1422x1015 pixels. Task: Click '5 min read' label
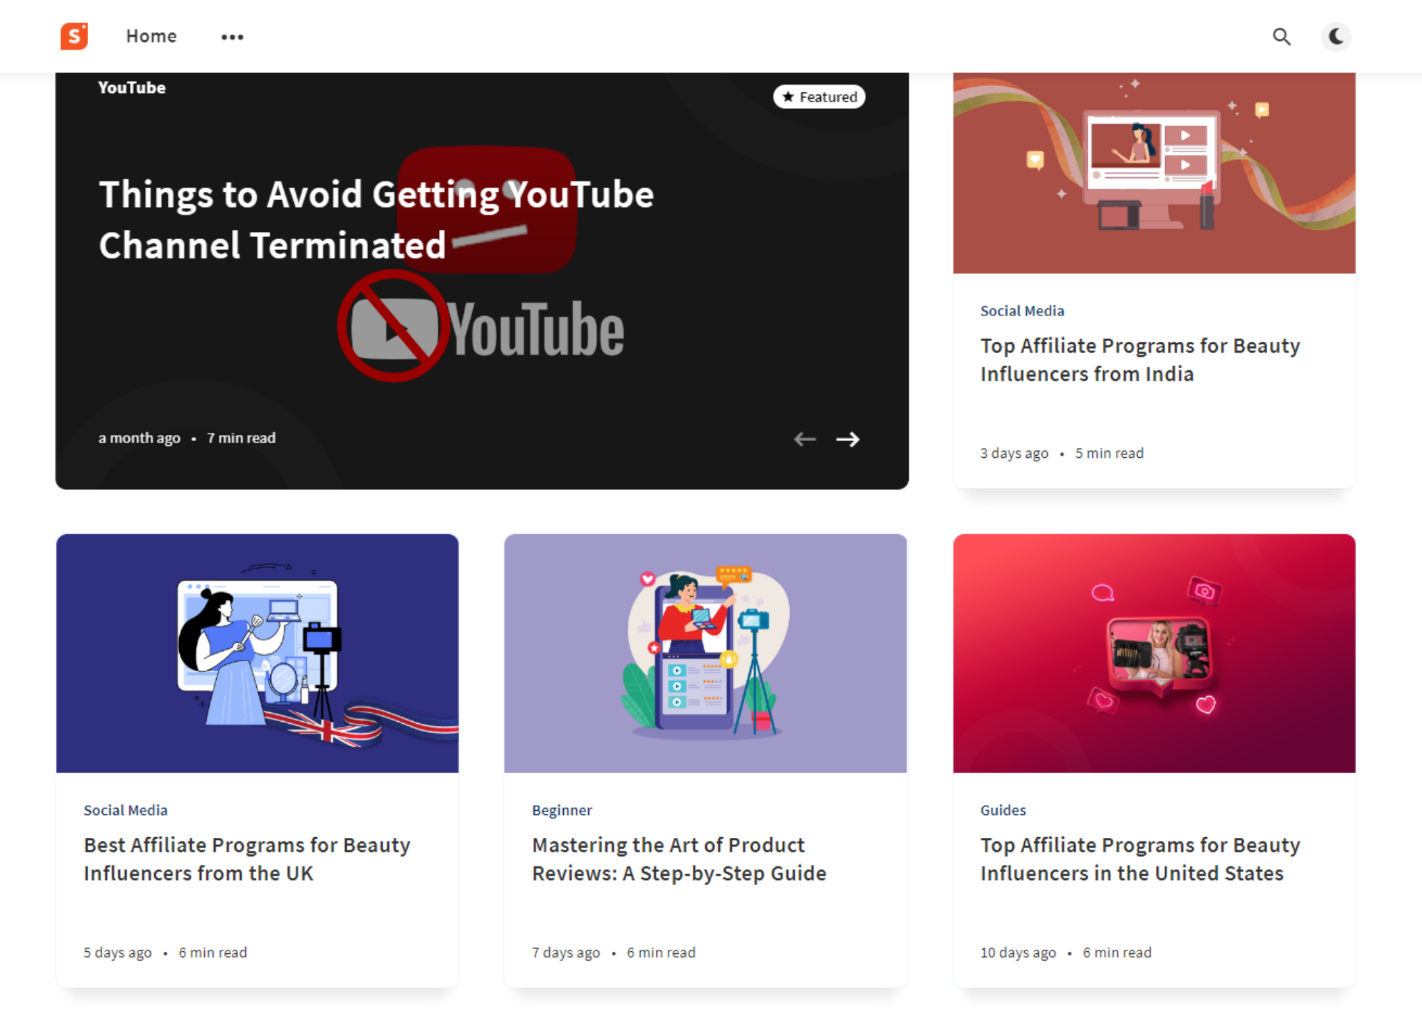point(1110,453)
